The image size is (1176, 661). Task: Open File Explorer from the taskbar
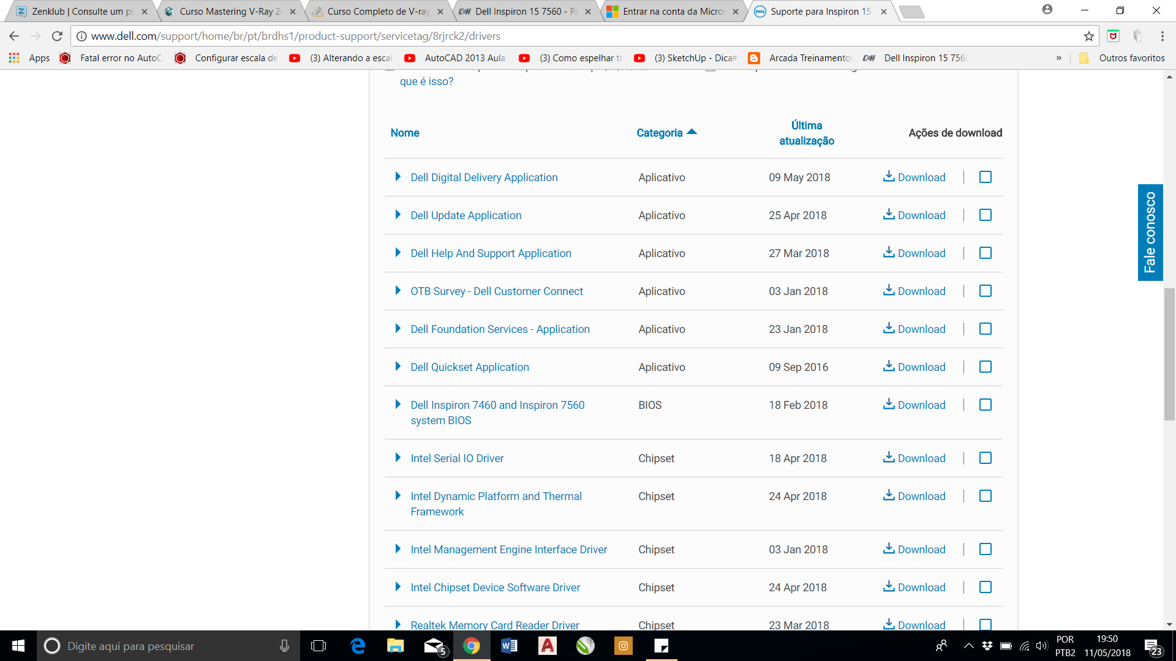tap(395, 646)
